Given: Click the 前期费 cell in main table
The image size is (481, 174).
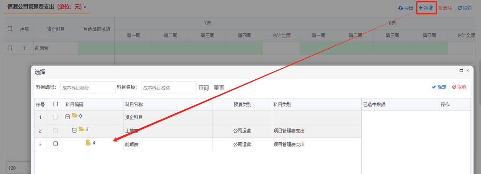Looking at the screenshot, I should point(56,48).
